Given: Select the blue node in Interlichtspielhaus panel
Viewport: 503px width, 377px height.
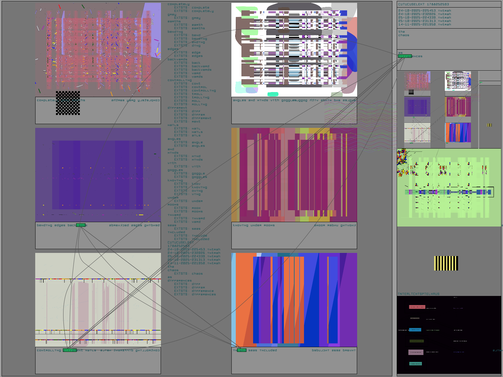Looking at the screenshot, I should 415,330.
